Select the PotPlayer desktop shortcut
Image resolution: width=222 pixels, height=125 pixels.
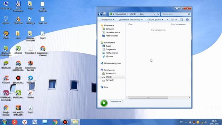tap(31, 20)
